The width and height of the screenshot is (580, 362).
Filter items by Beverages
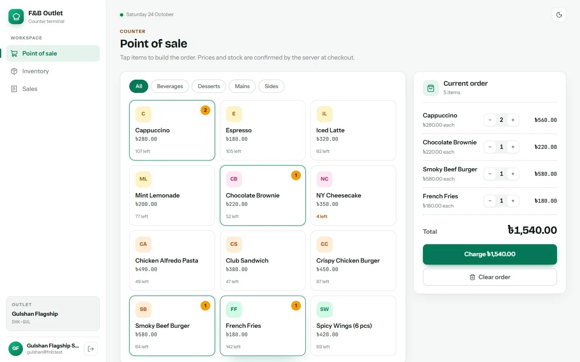point(170,86)
